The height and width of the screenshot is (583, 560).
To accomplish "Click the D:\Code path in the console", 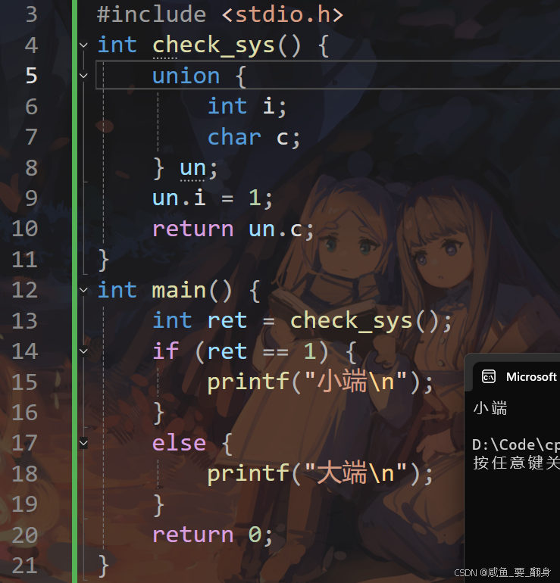I will click(516, 444).
